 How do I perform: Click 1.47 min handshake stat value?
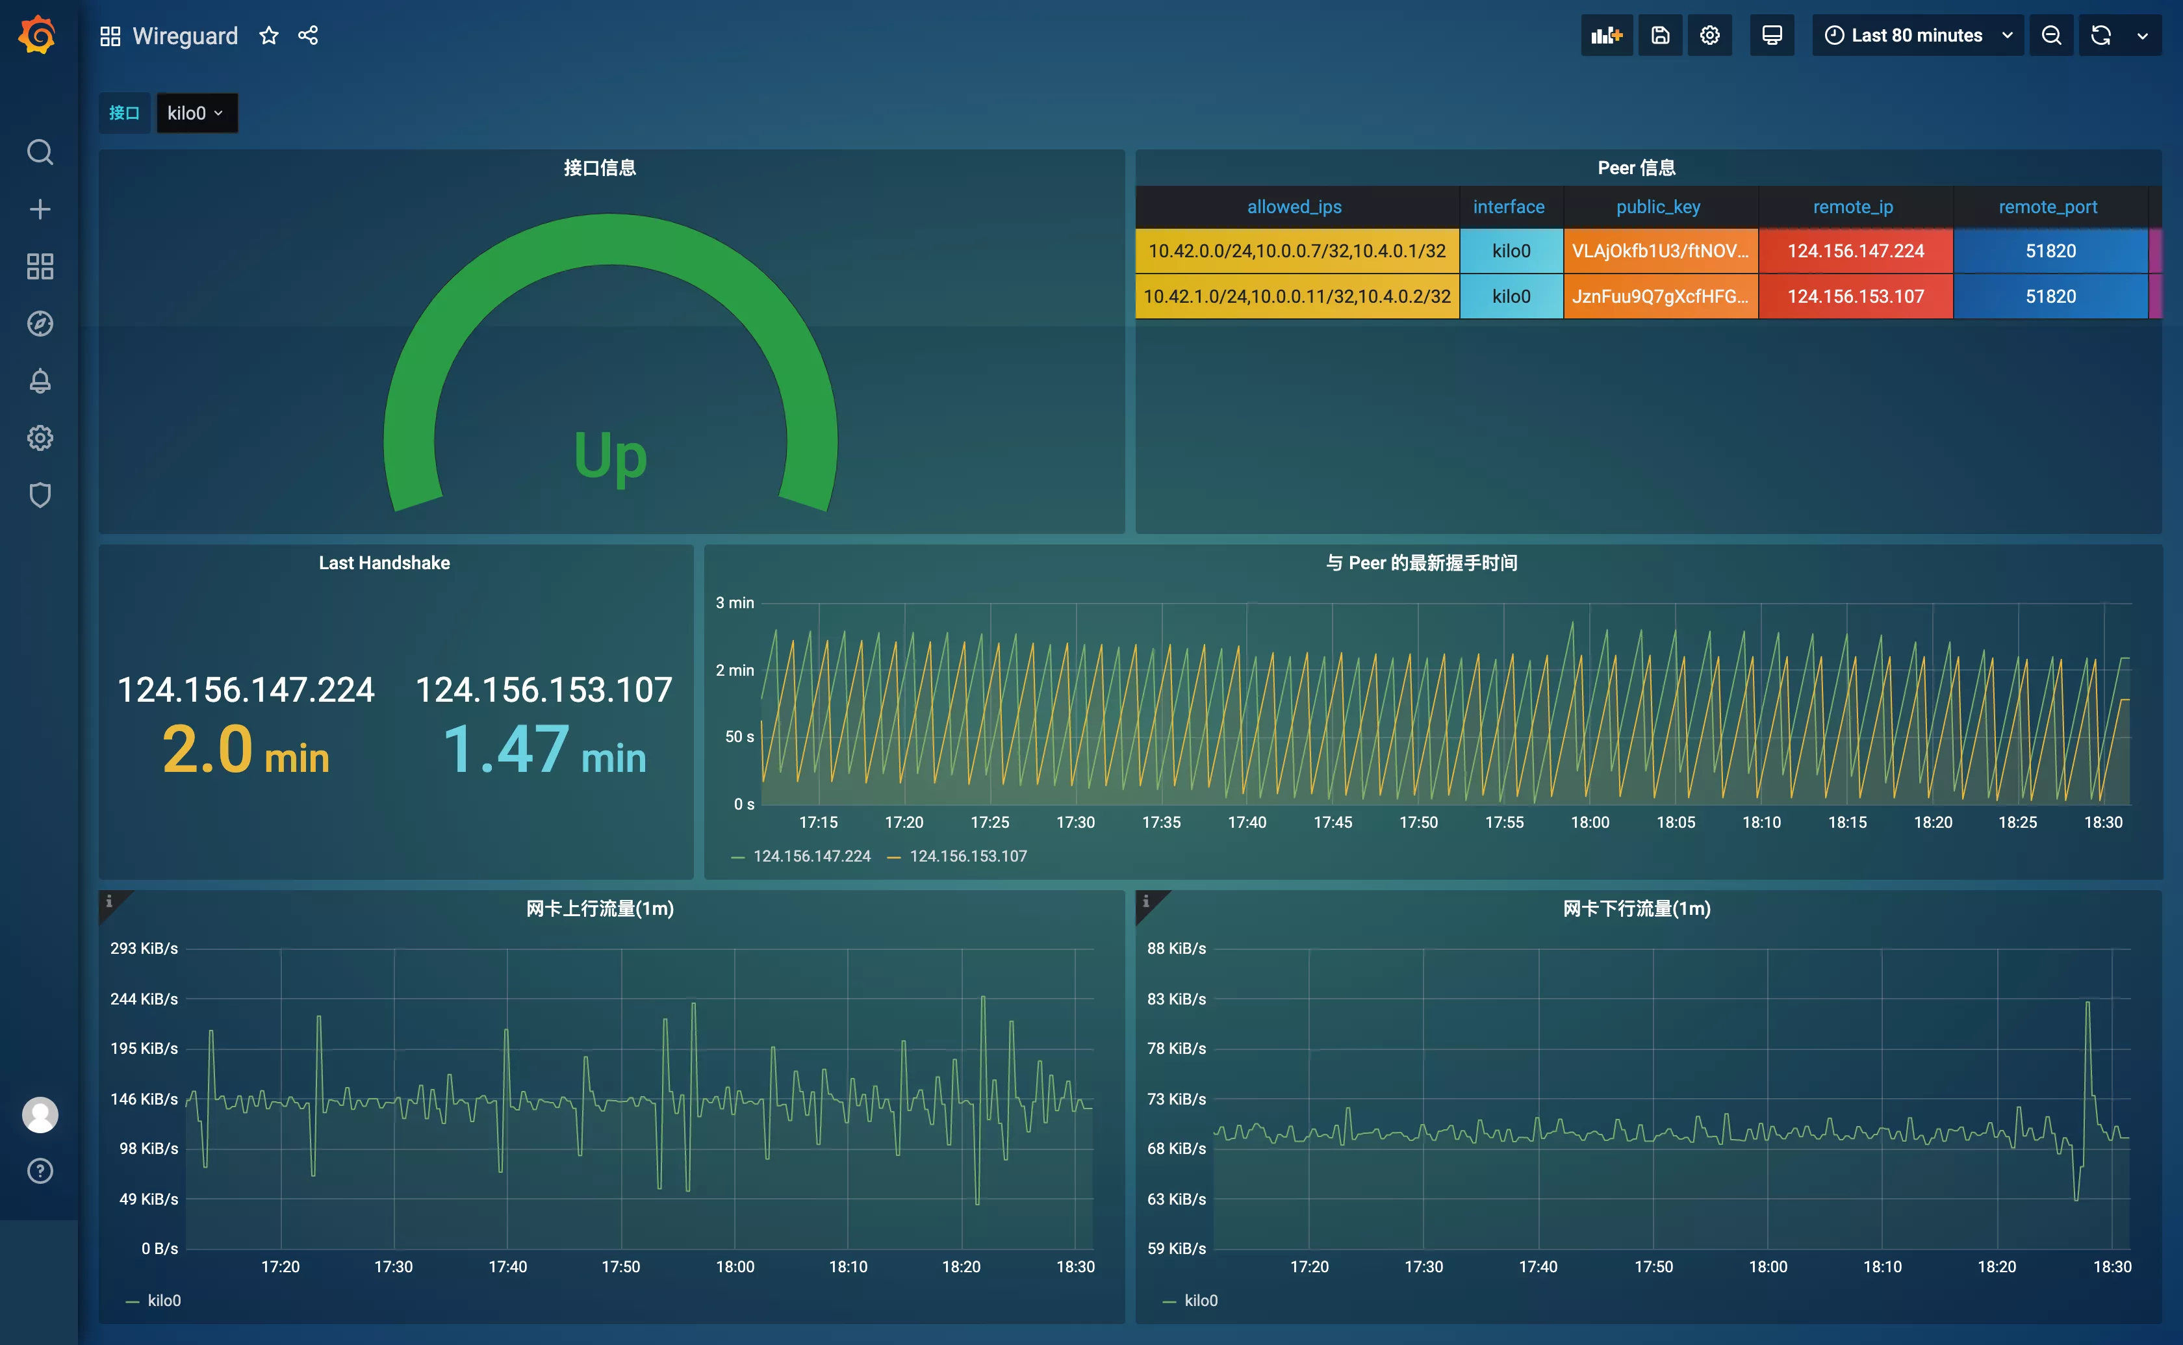pos(544,749)
